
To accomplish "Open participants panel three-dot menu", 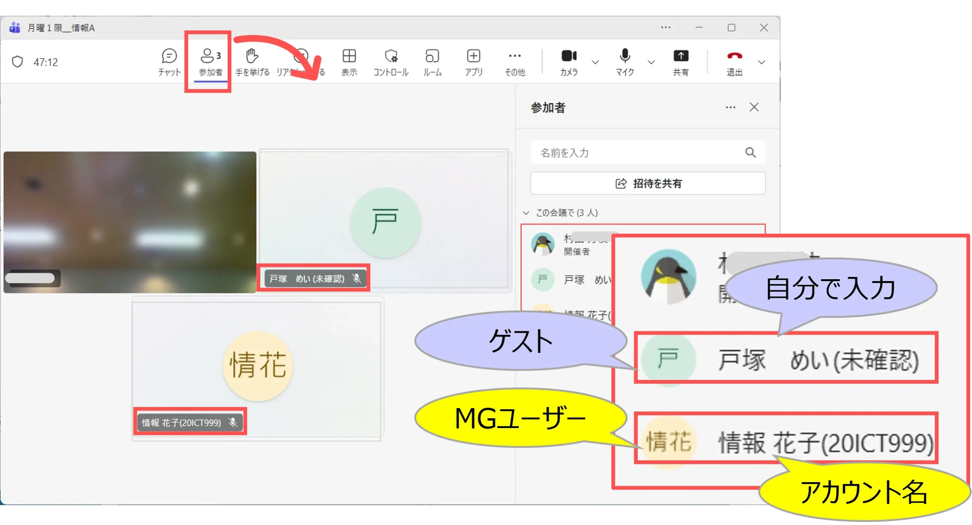I will pyautogui.click(x=730, y=108).
